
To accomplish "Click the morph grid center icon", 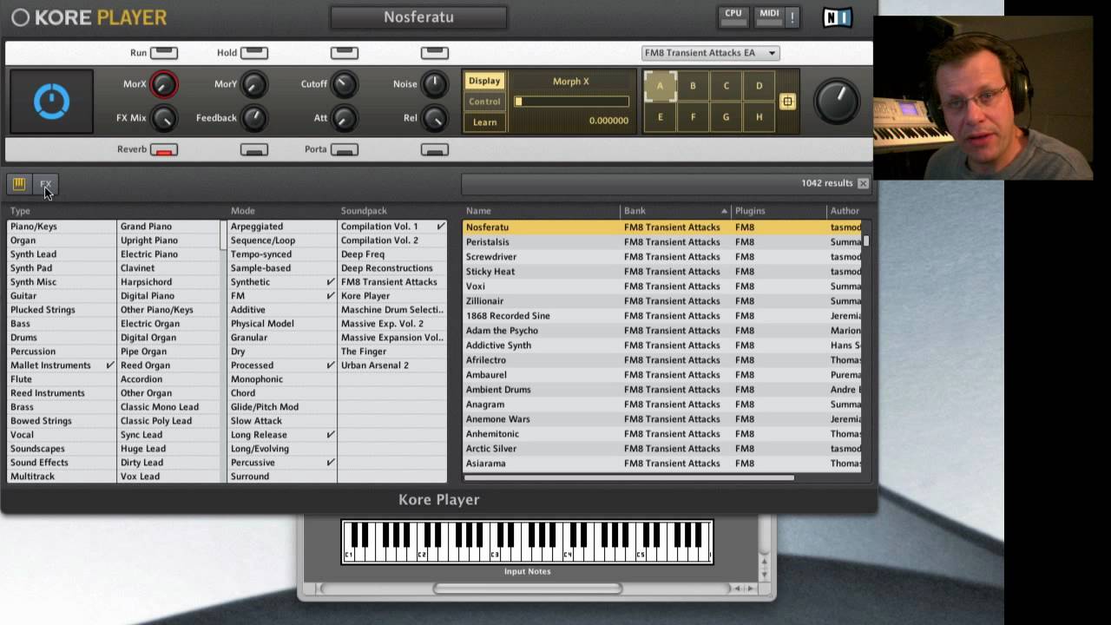I will click(787, 102).
